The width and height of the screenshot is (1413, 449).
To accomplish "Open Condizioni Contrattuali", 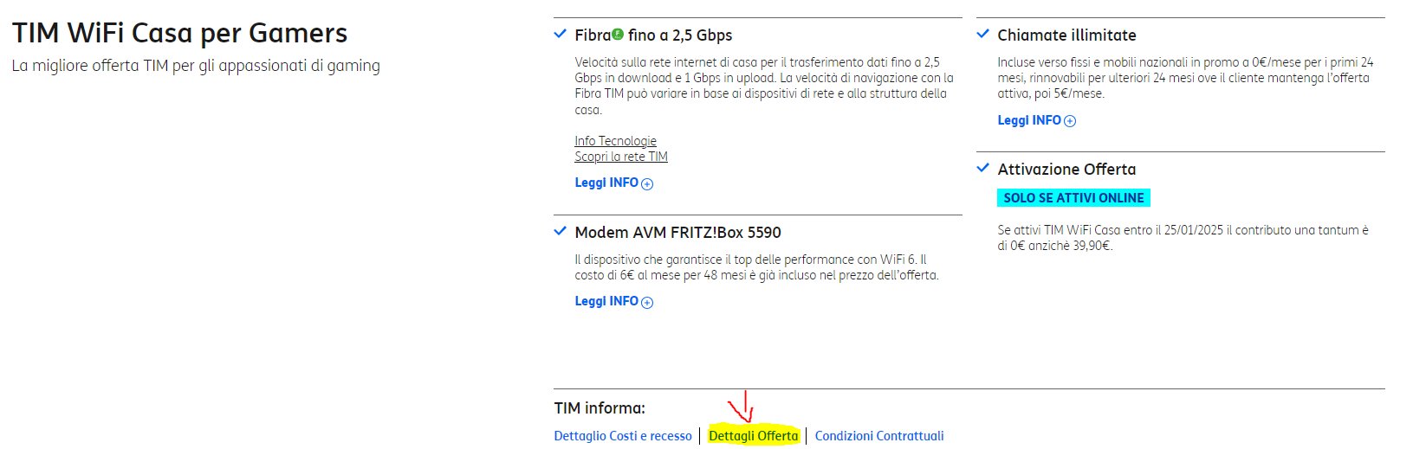I will tap(879, 436).
